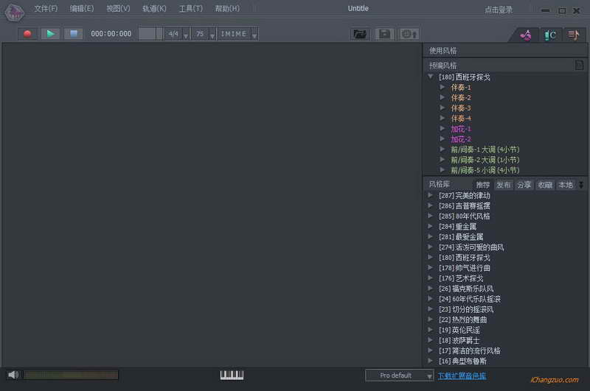Select 前/间奏-1 大调 (4小节)
This screenshot has height=391, width=590.
tap(485, 149)
